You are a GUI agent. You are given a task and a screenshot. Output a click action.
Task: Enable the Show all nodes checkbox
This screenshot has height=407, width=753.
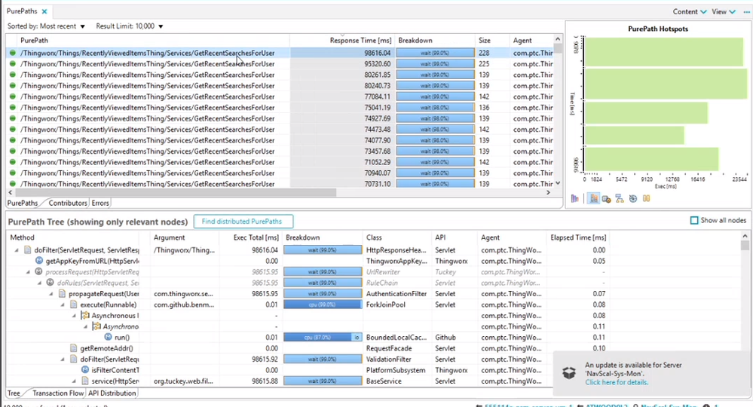tap(694, 220)
